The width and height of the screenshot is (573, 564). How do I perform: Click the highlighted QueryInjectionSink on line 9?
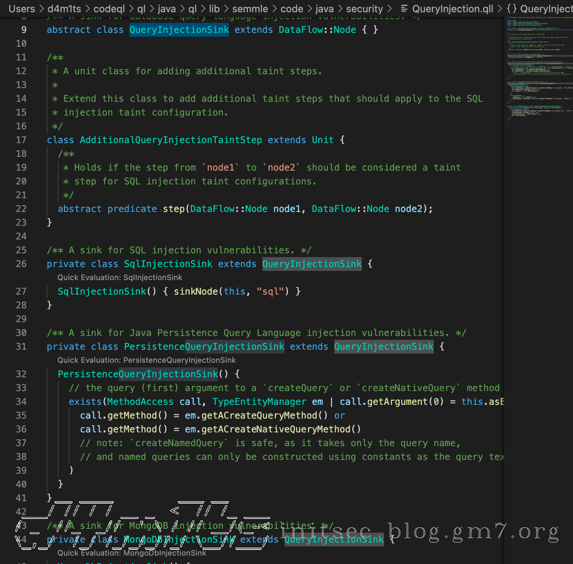click(x=179, y=30)
